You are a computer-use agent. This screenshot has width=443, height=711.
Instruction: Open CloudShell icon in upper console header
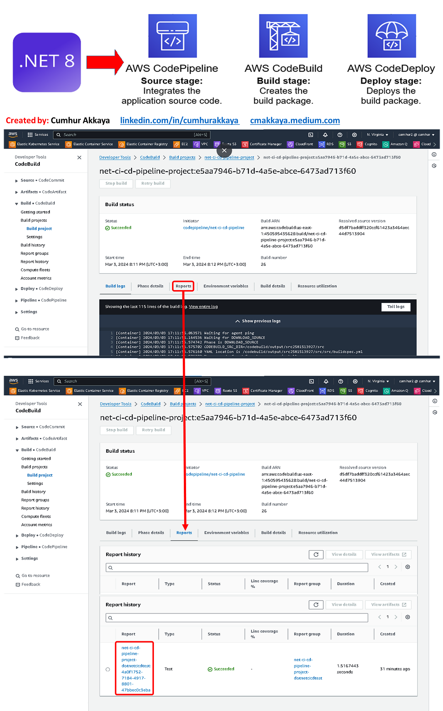(311, 135)
